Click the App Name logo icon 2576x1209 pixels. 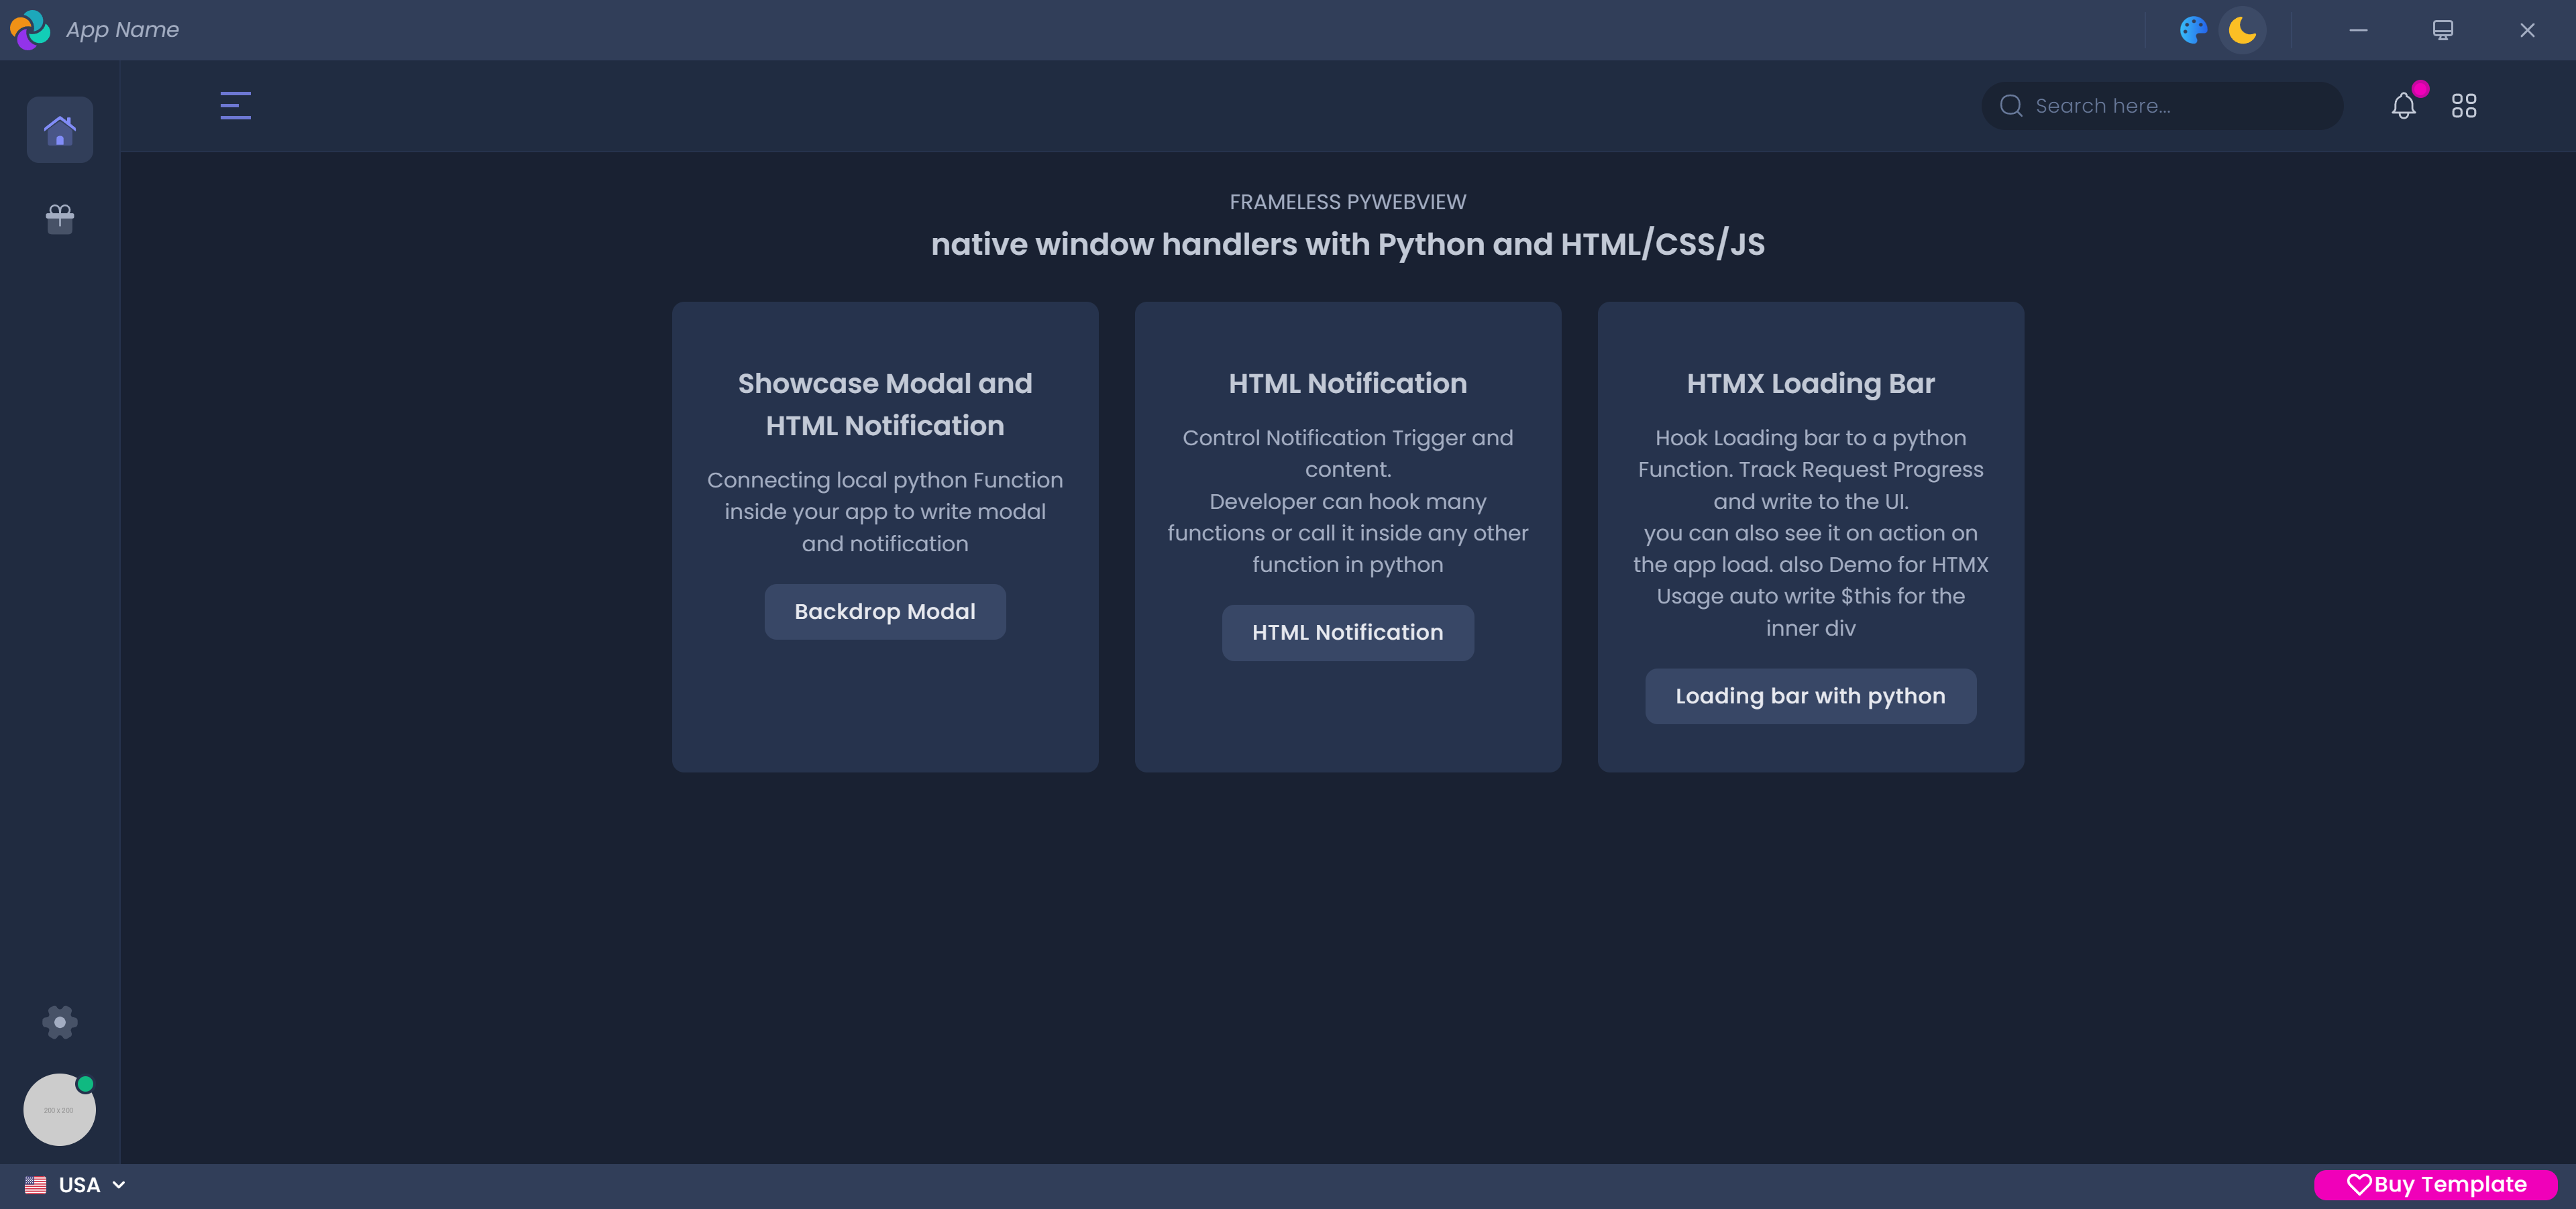(30, 30)
